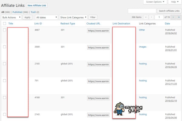
Task: Click Redirect Type 301 for link 3909
Action: pyautogui.click(x=62, y=47)
